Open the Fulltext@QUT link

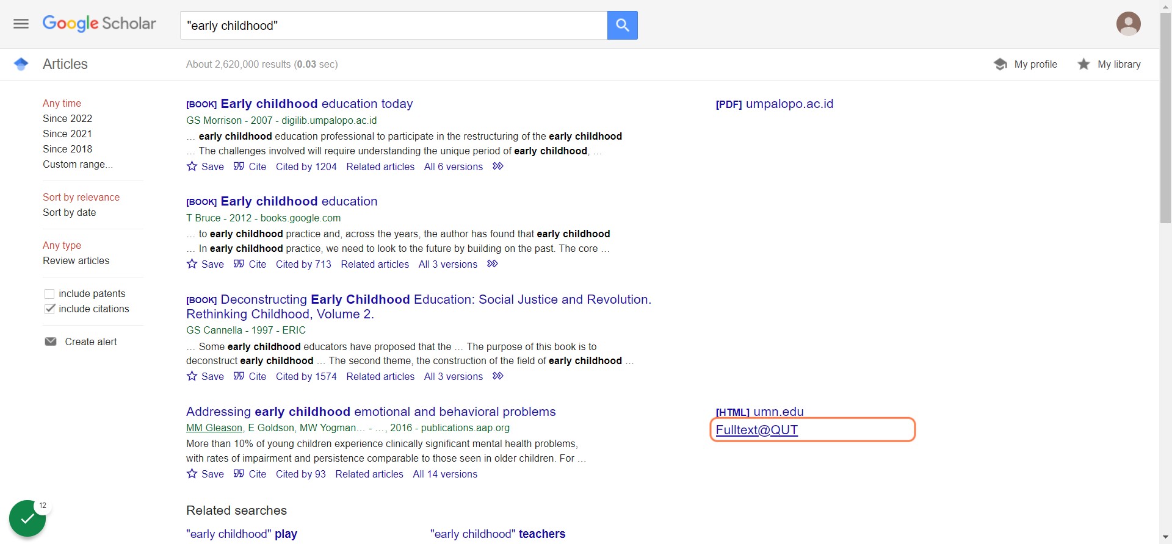coord(757,430)
